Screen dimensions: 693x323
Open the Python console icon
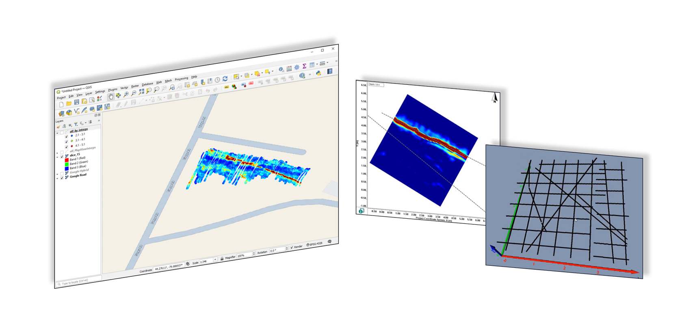(x=318, y=73)
